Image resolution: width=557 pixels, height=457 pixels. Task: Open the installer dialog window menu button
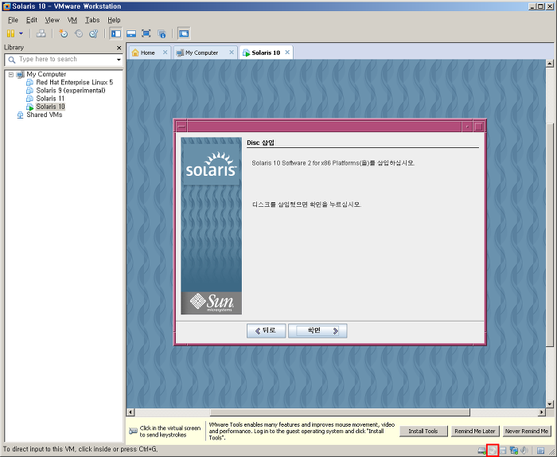181,127
